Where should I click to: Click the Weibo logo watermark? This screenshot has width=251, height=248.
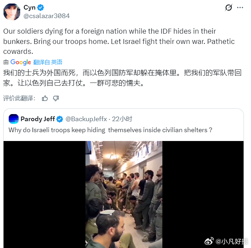coord(209,241)
